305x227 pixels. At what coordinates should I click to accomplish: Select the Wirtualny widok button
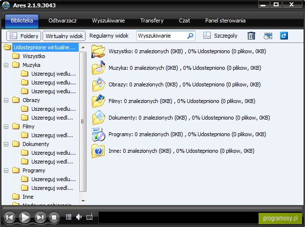[64, 36]
